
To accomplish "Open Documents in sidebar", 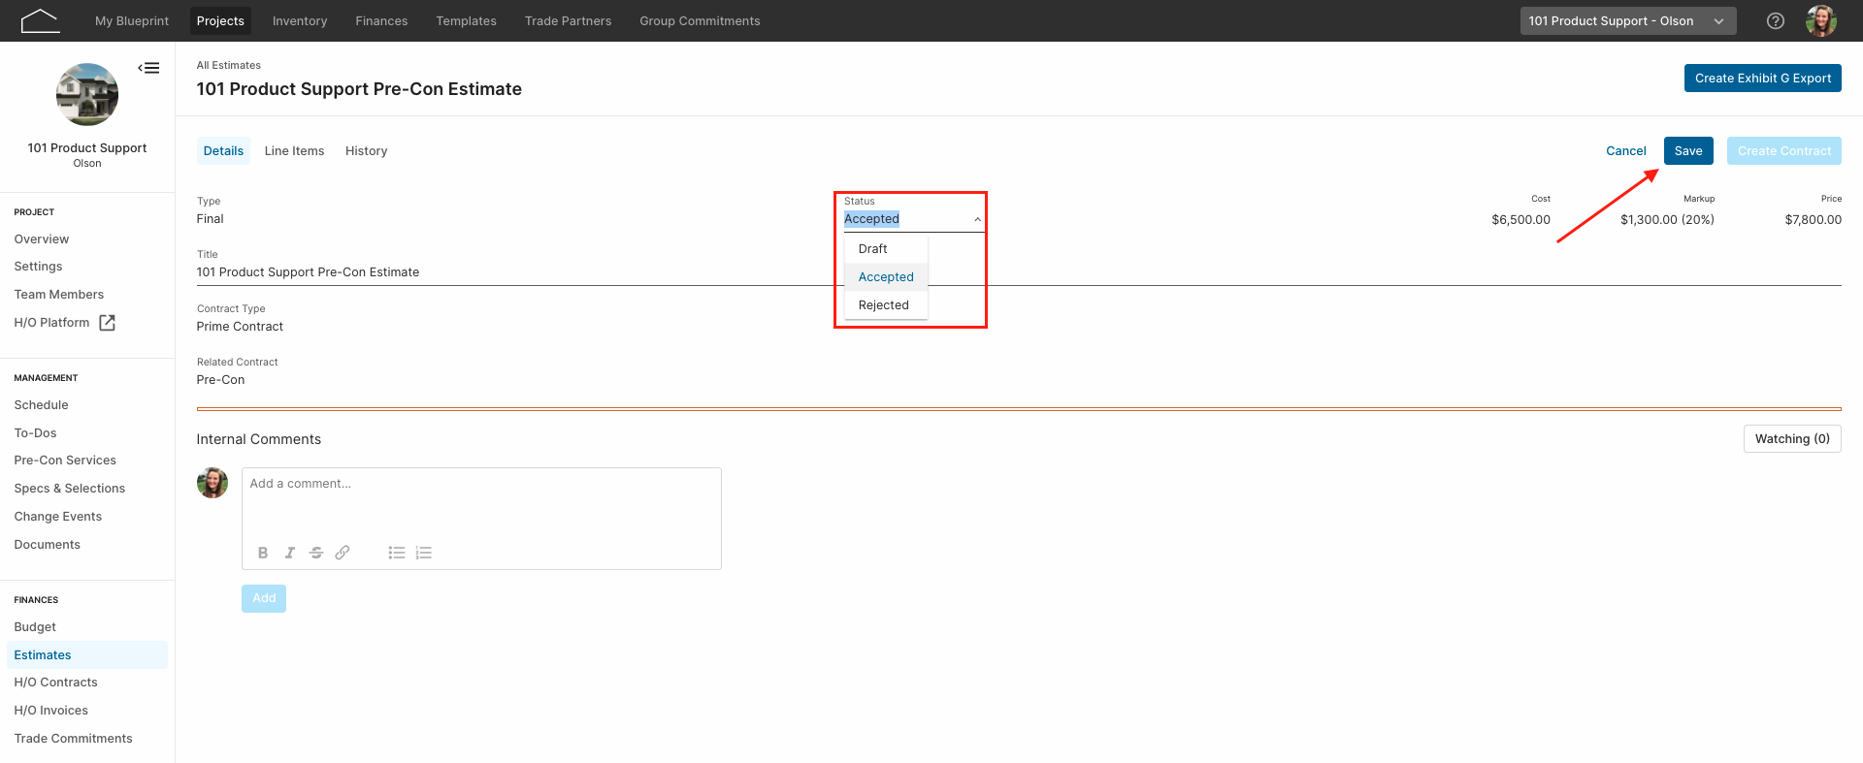I will pyautogui.click(x=48, y=545).
